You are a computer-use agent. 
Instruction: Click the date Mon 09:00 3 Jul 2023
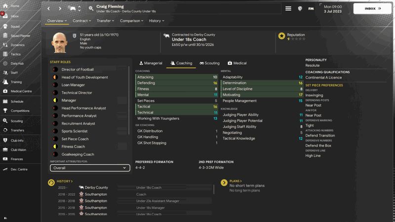pyautogui.click(x=333, y=9)
